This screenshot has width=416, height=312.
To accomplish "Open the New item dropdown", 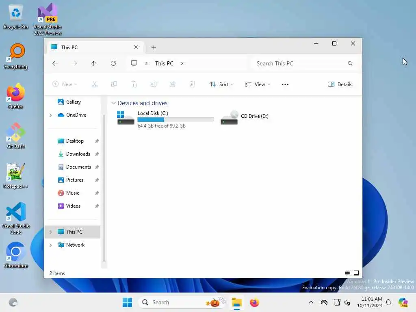I will (x=65, y=84).
